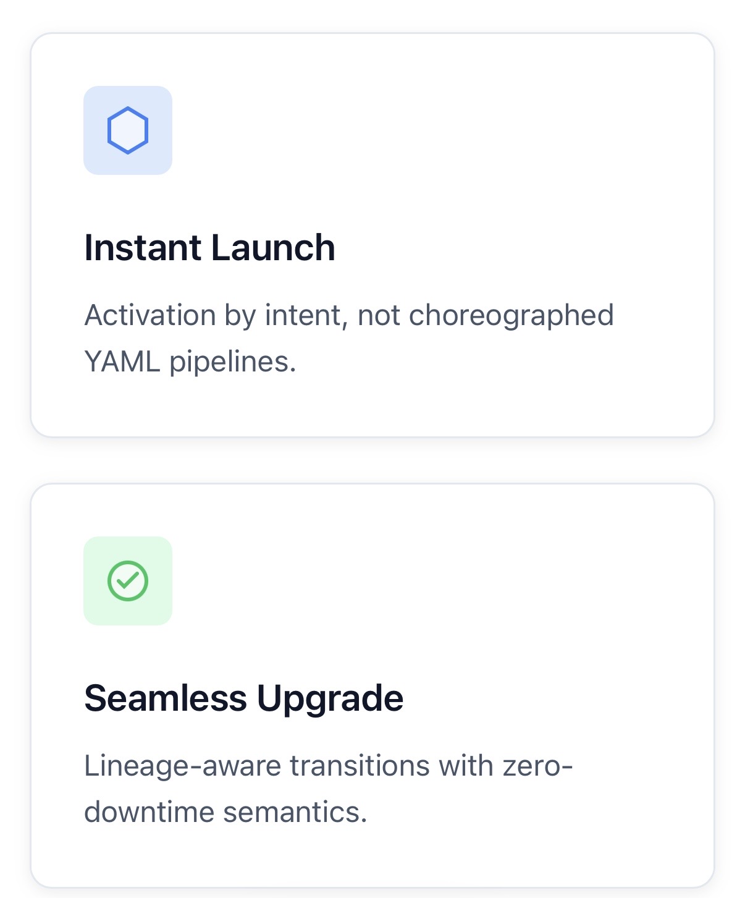745x898 pixels.
Task: Click the hexagon inside the light blue square
Action: pos(128,129)
